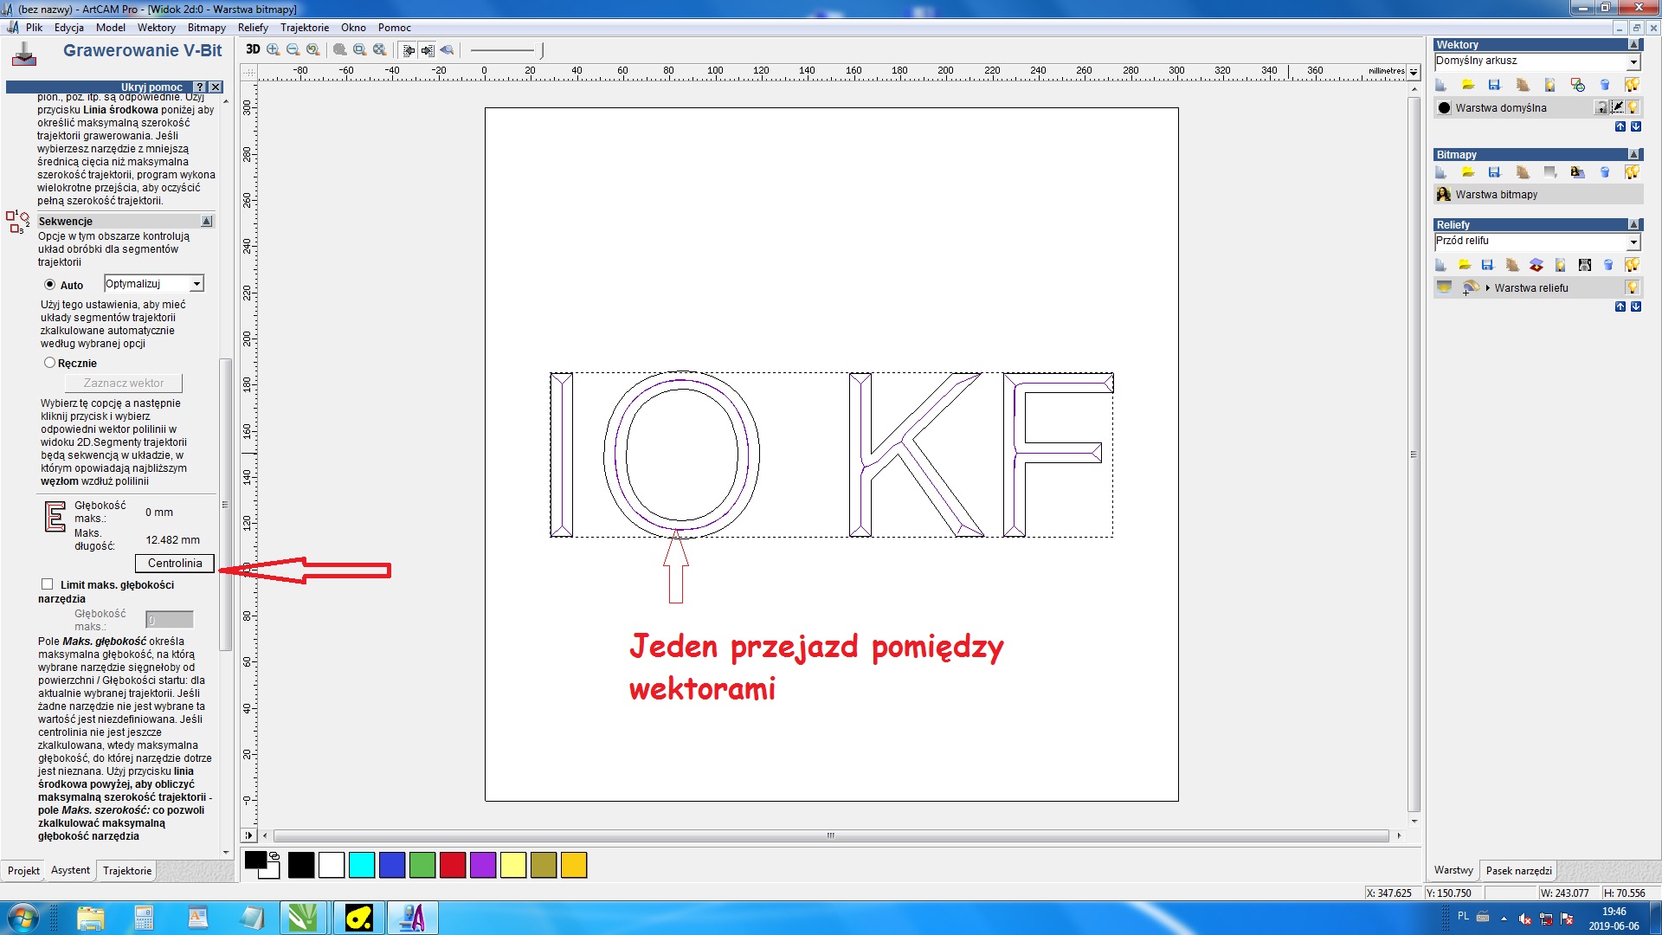Open the Domyślny arkusz dropdown
This screenshot has width=1662, height=935.
click(1633, 61)
